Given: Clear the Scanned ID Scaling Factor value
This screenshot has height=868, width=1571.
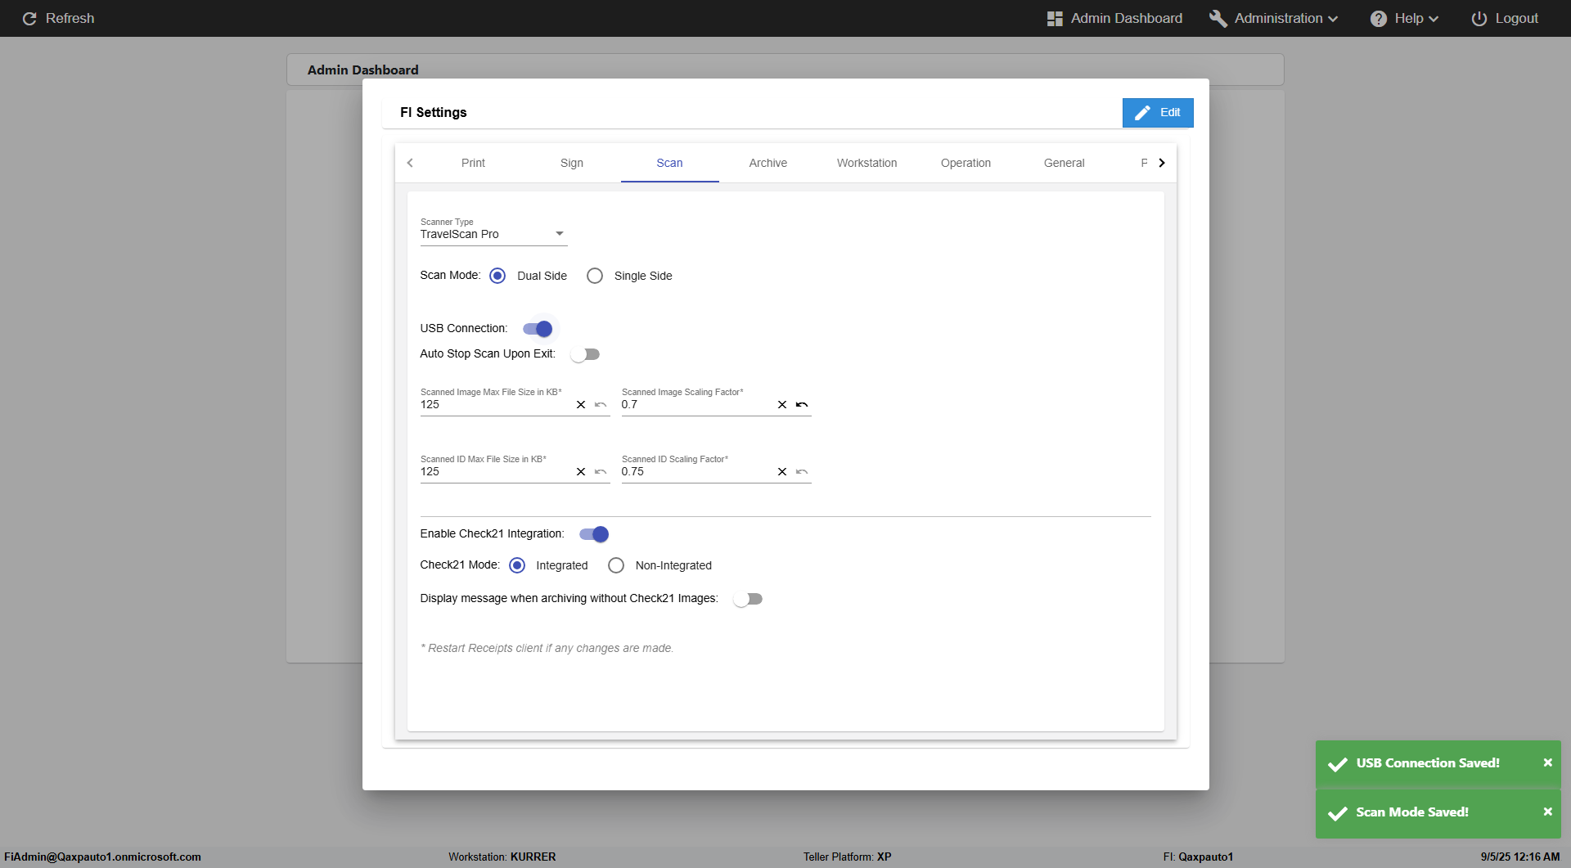Looking at the screenshot, I should coord(782,472).
